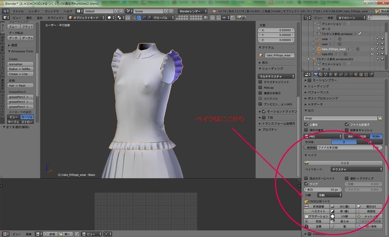Click the main ベイク button
Image resolution: width=389 pixels, height=237 pixels.
pos(343,163)
